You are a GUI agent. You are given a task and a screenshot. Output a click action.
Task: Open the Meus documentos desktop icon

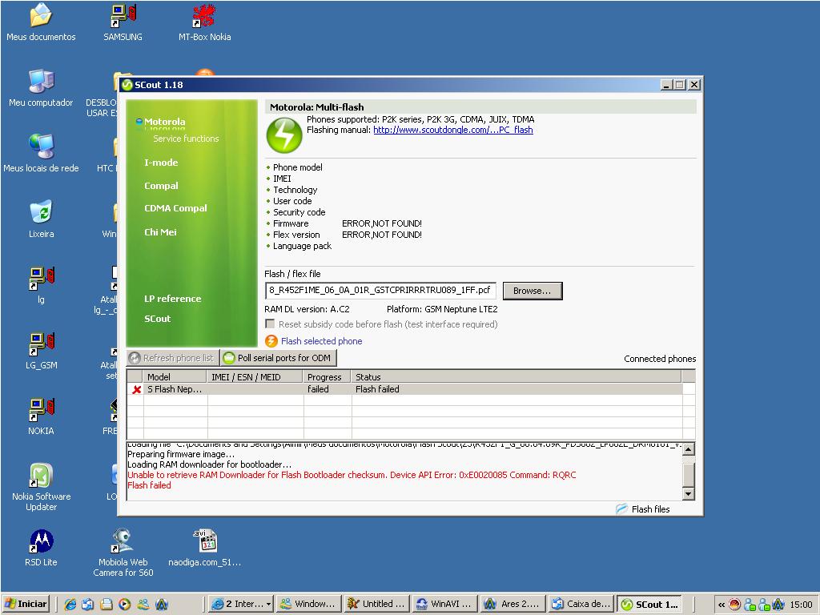(x=41, y=22)
